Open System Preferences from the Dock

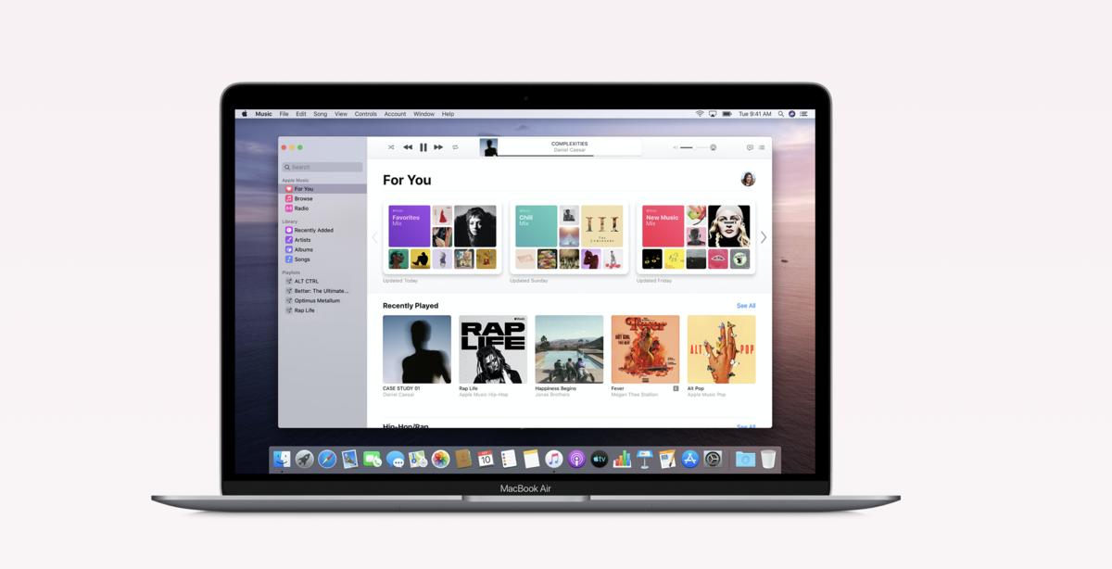pos(713,459)
